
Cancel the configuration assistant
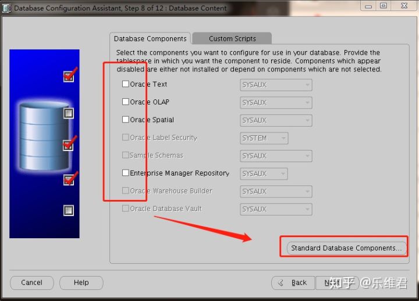(32, 282)
